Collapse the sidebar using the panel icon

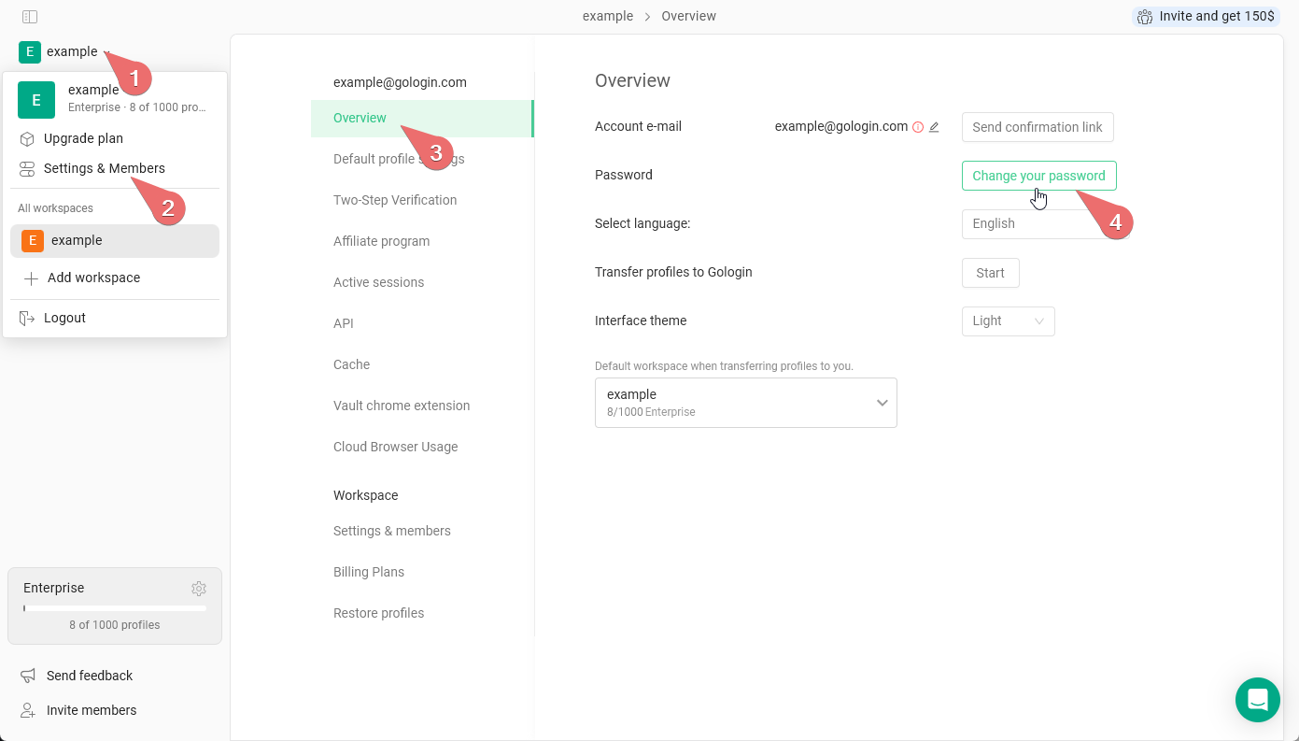(28, 16)
